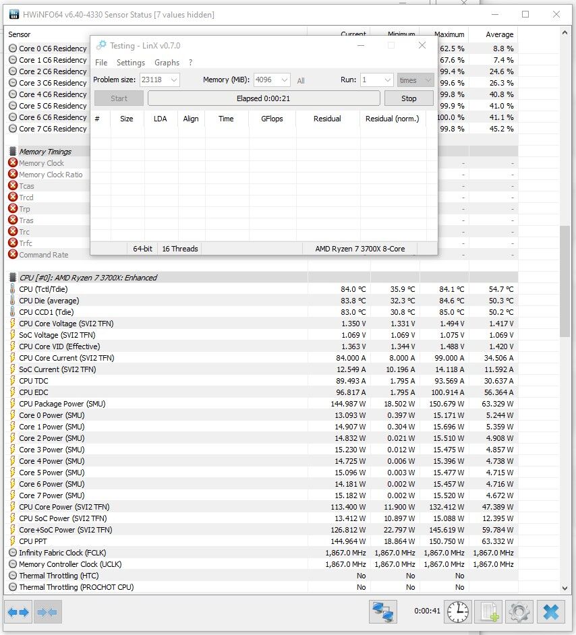Select the CPU SoC Power (SVI2 TFN) row
576x635 pixels.
[x=261, y=518]
